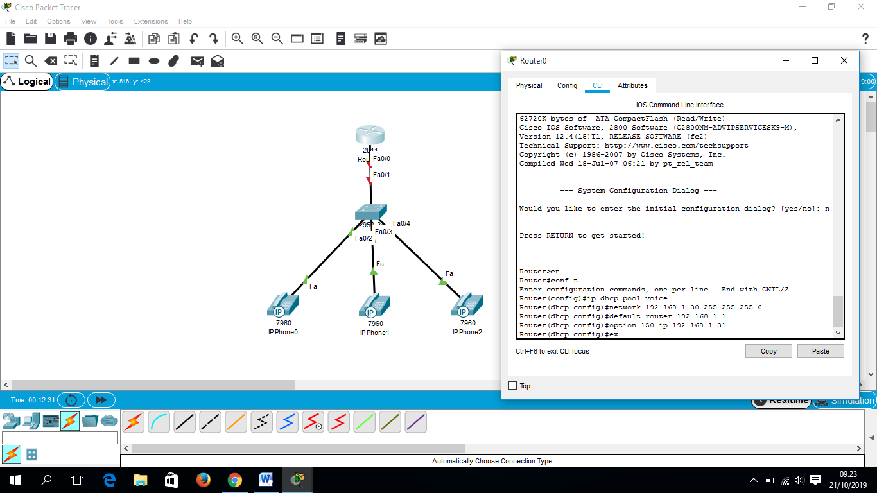Pick the Draw Line tool
The image size is (877, 493).
coord(114,61)
